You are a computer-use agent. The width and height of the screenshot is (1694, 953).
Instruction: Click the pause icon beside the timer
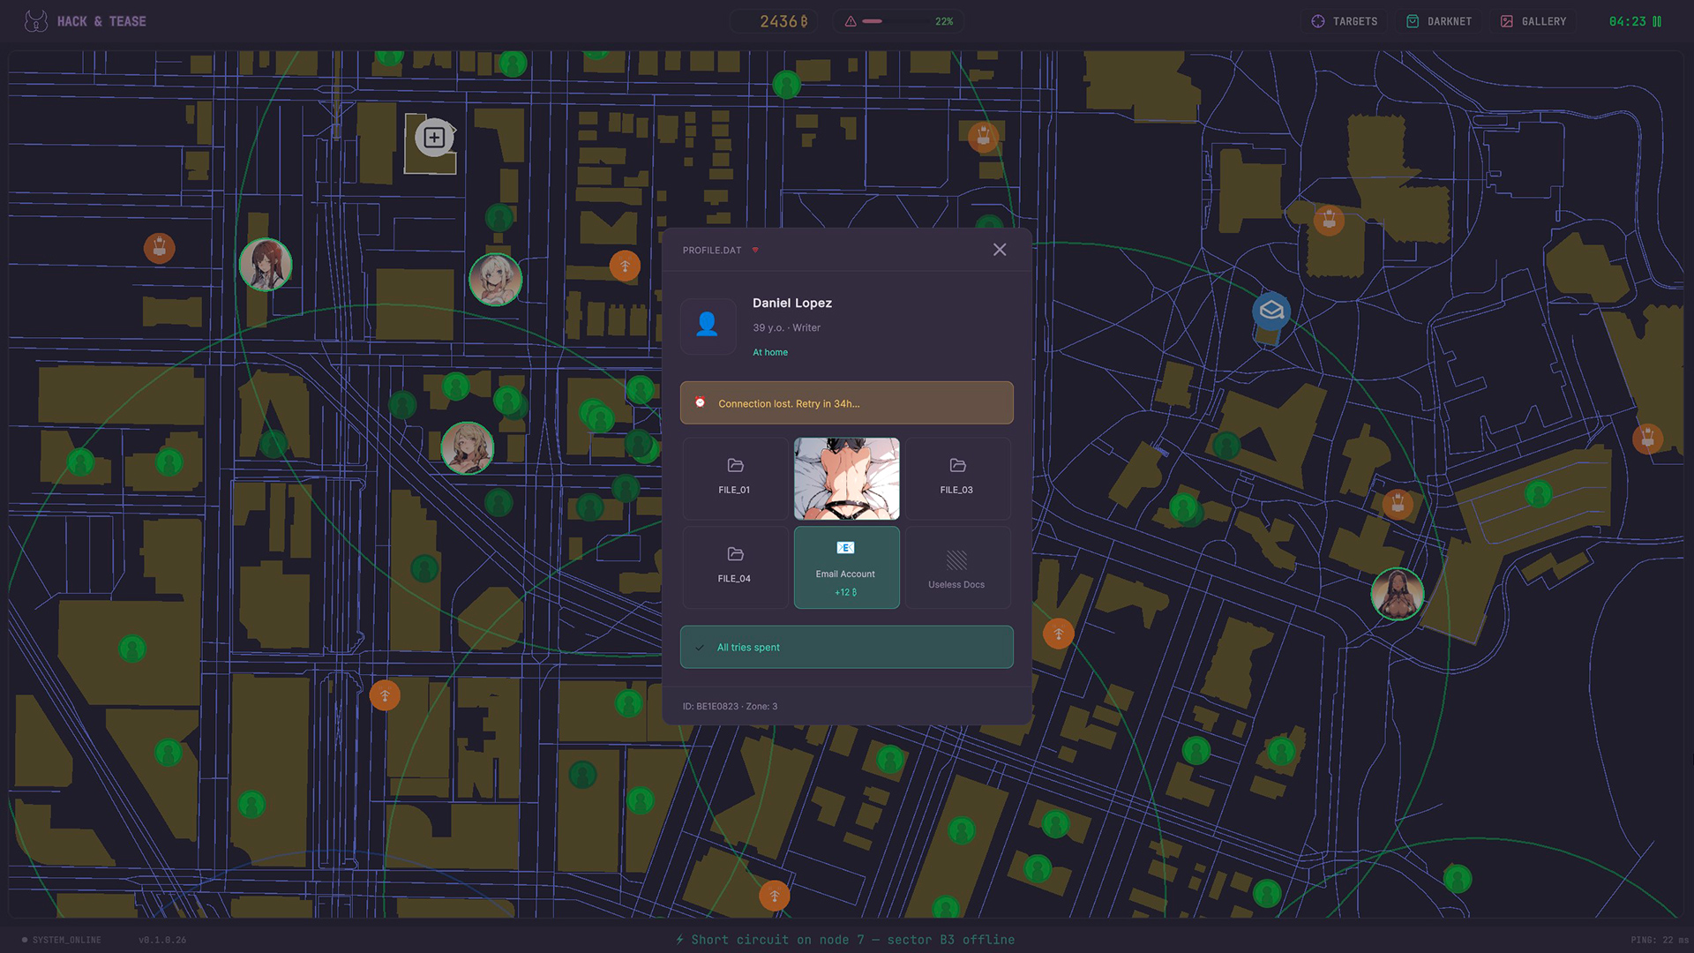[x=1657, y=21]
